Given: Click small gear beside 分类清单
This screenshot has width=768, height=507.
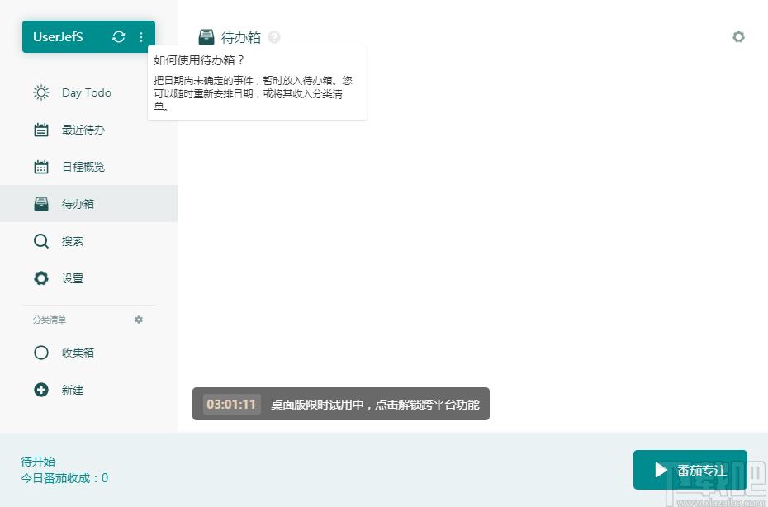Looking at the screenshot, I should click(139, 320).
